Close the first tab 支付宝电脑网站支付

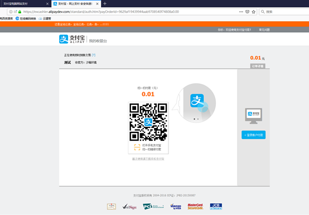[47, 4]
